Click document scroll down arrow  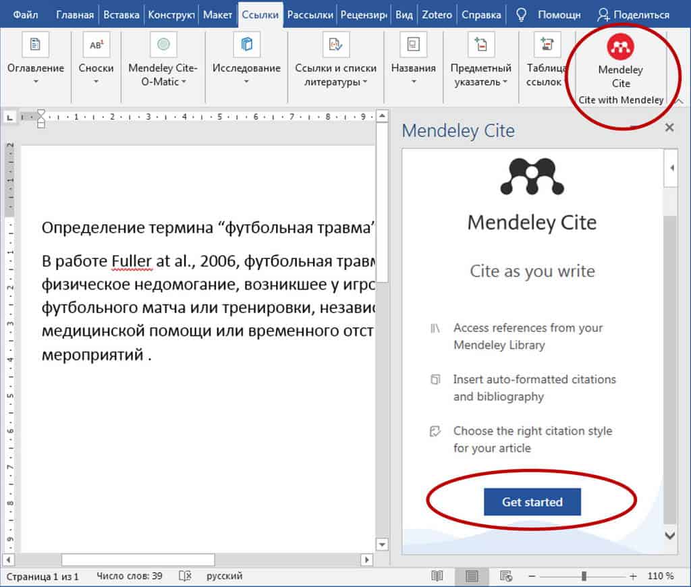382,544
